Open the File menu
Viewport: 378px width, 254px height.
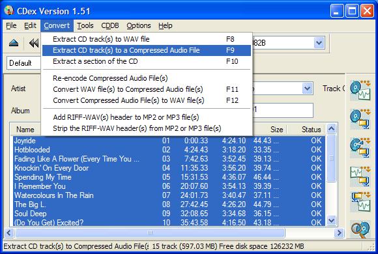[11, 25]
